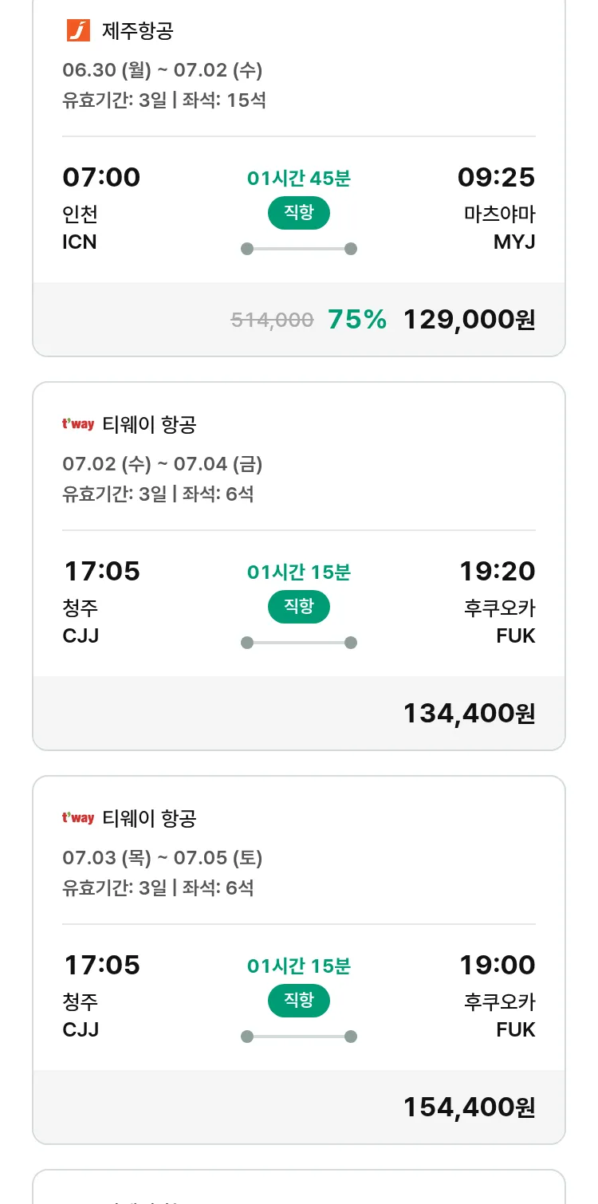Click the route line on 07.02 Fukuoka flight
The image size is (598, 1204).
coord(299,643)
